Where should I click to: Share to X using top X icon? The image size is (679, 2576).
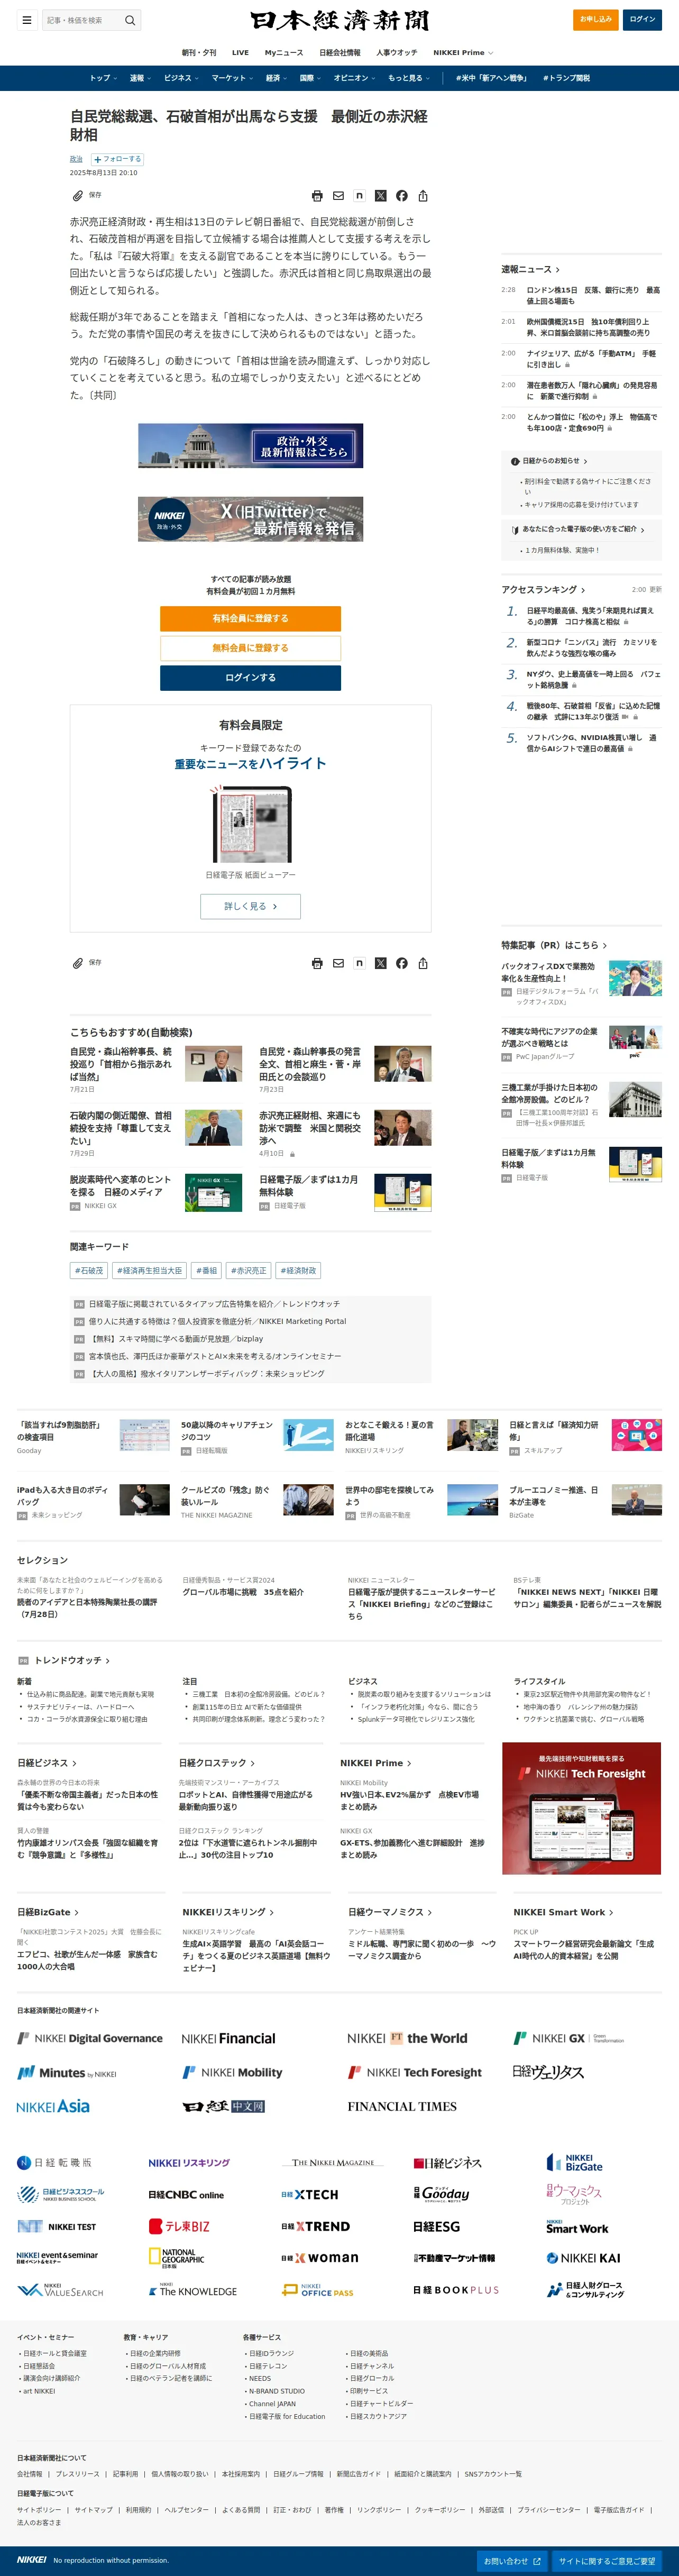pyautogui.click(x=380, y=196)
